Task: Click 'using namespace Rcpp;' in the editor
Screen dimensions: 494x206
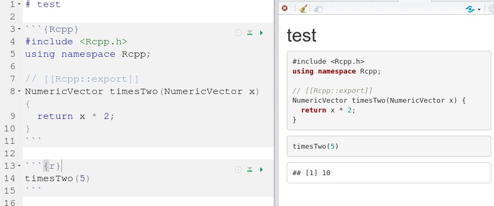Action: pos(88,54)
